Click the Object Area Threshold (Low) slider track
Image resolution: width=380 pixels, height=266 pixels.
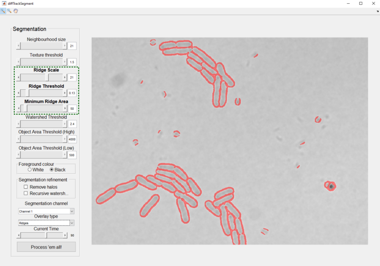(x=41, y=155)
